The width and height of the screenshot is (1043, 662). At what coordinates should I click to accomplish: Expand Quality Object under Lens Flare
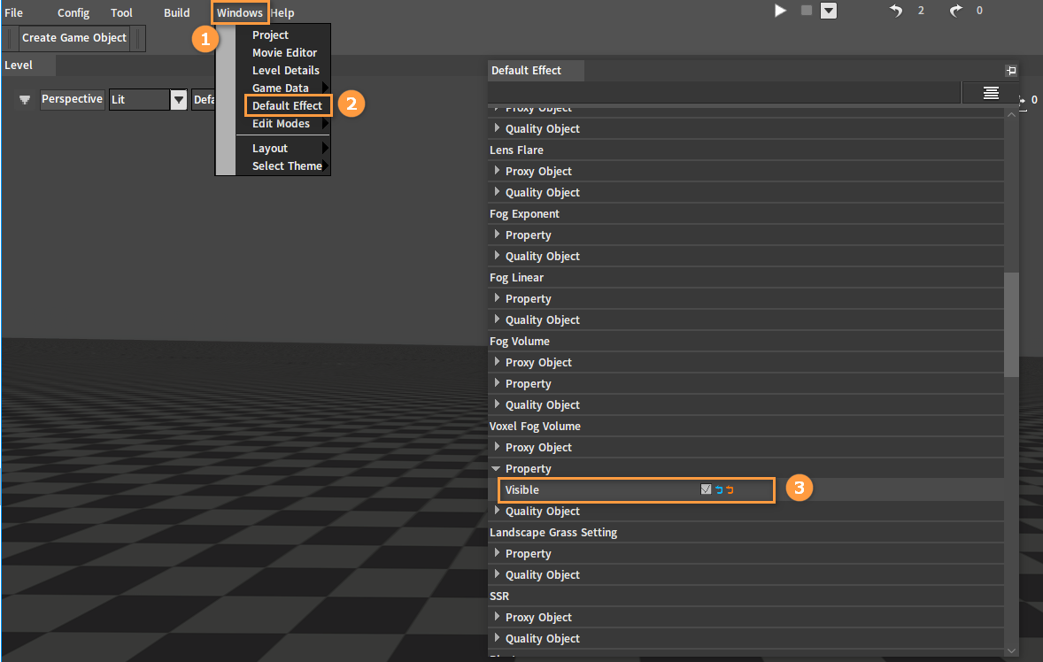pos(496,192)
